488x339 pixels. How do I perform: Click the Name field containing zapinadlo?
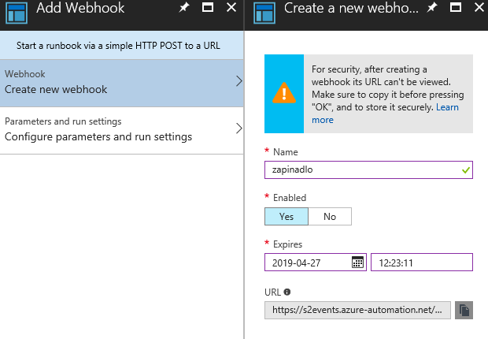click(x=368, y=170)
